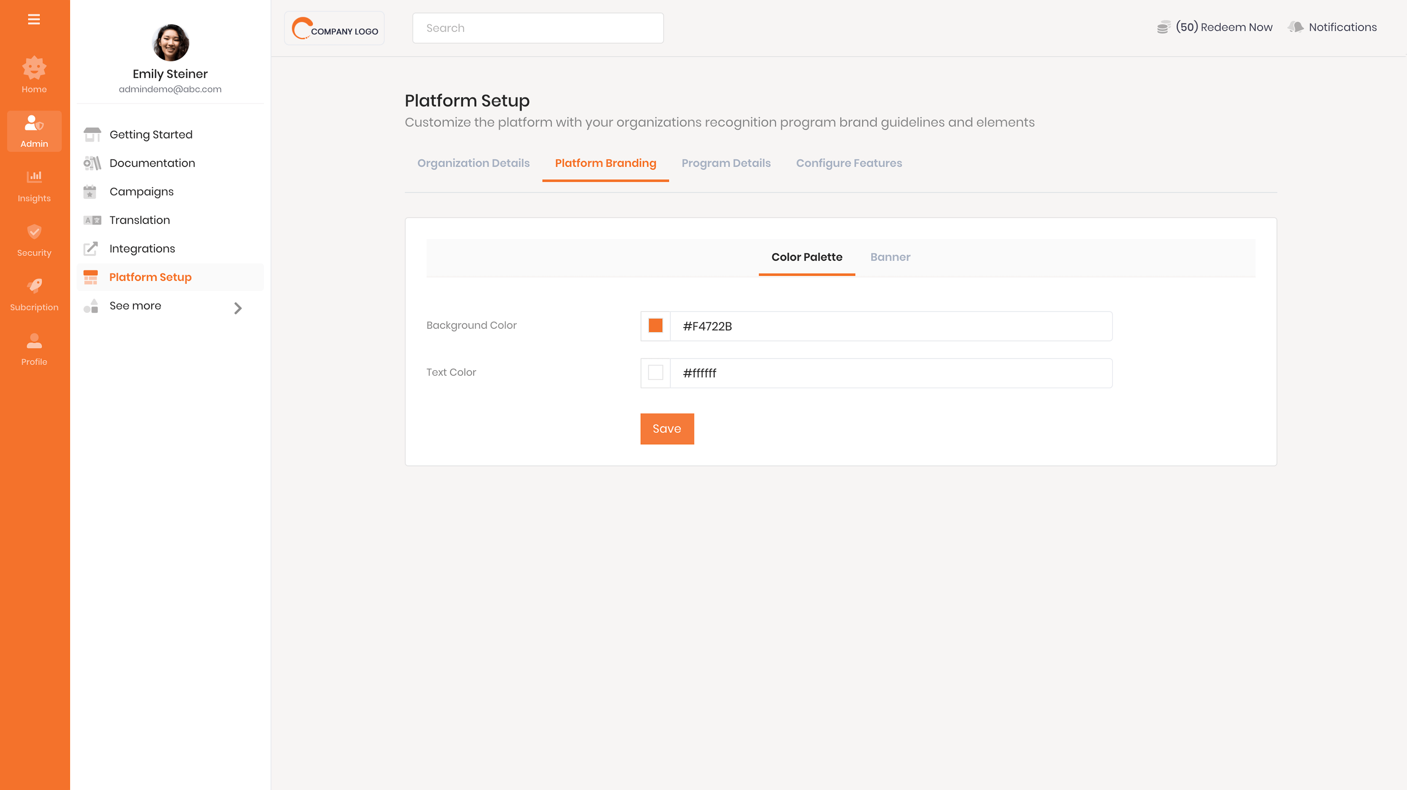Open Security shield icon

point(34,231)
